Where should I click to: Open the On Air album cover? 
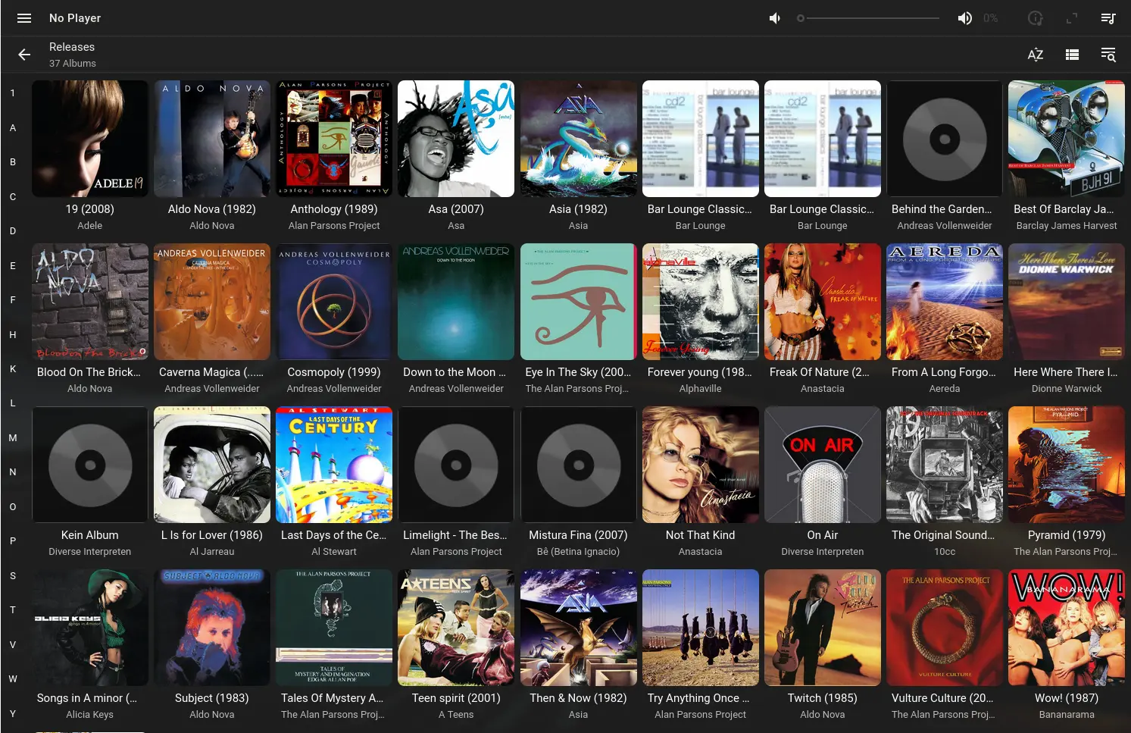[x=822, y=465]
